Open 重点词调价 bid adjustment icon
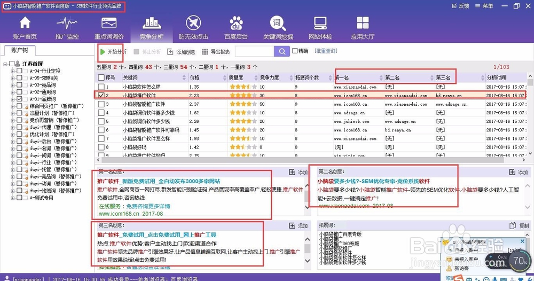This screenshot has height=281, width=534. 109,24
